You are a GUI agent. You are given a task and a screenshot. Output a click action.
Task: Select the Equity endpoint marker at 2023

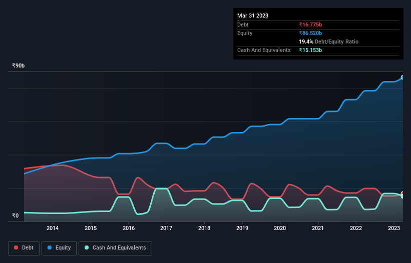[402, 77]
